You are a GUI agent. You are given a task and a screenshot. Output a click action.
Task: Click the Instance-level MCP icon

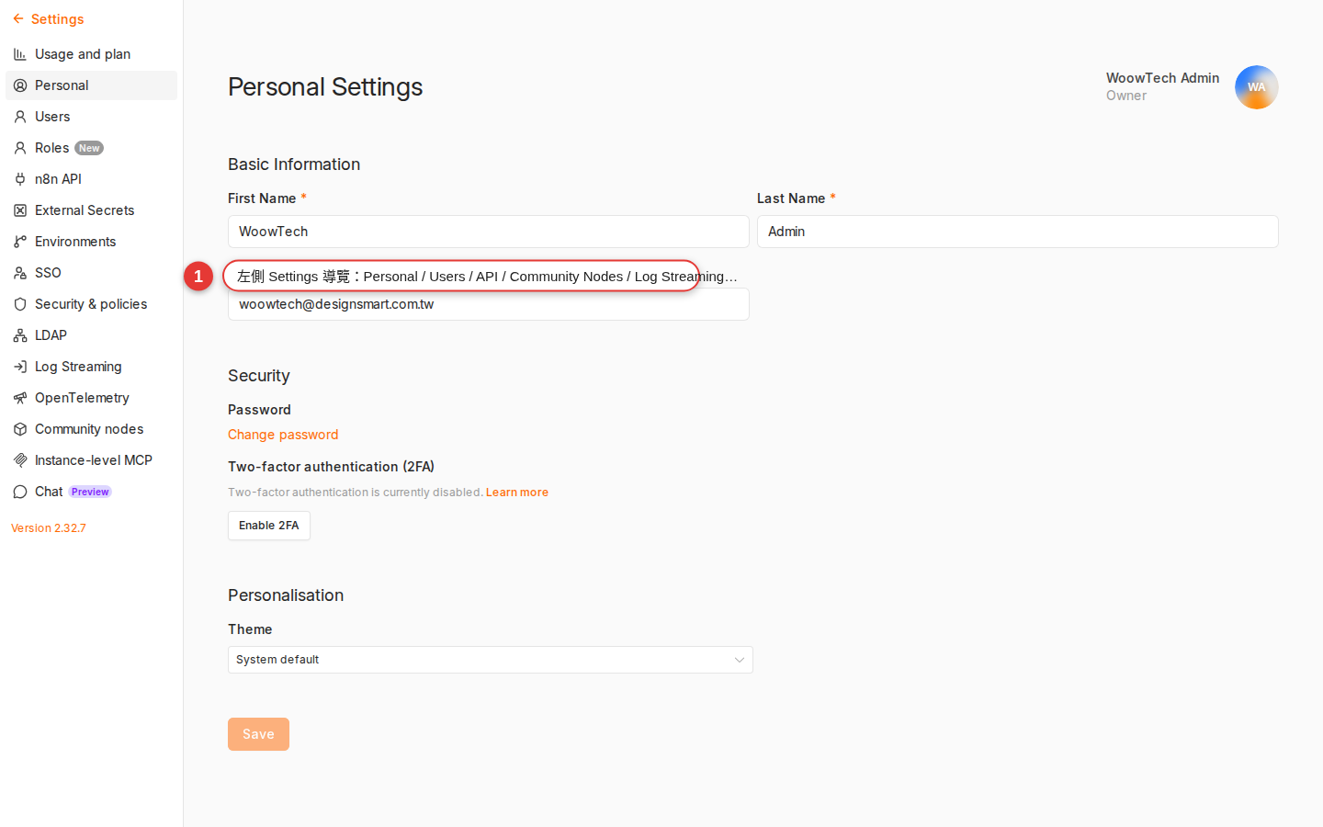[x=20, y=460]
